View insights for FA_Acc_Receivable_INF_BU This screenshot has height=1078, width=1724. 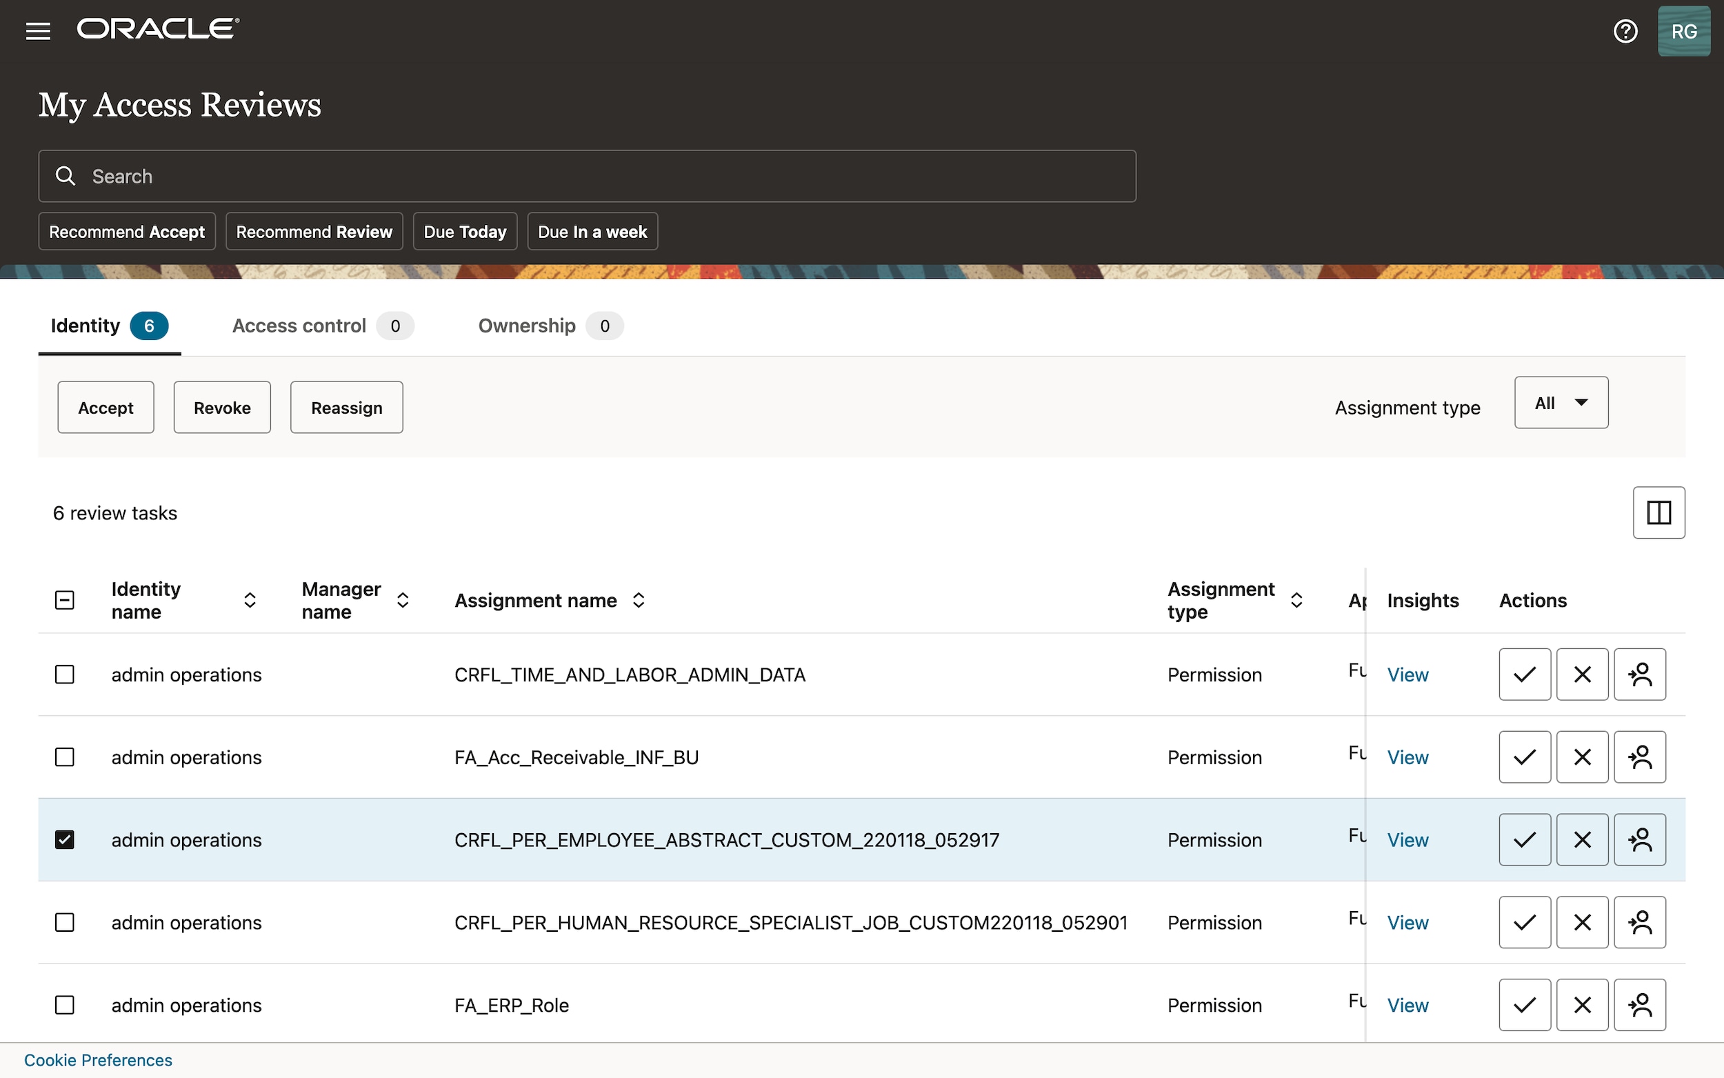click(1407, 757)
